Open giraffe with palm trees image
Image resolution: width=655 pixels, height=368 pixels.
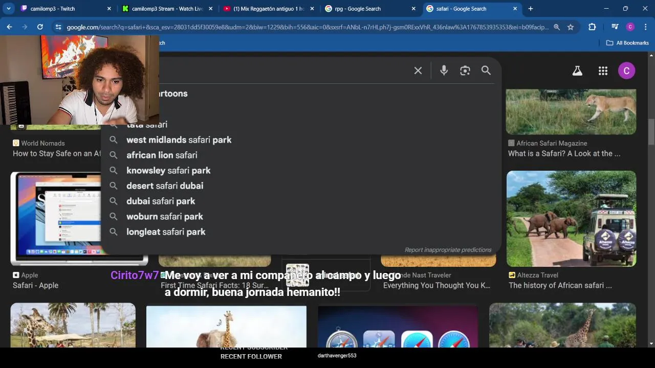tap(73, 326)
